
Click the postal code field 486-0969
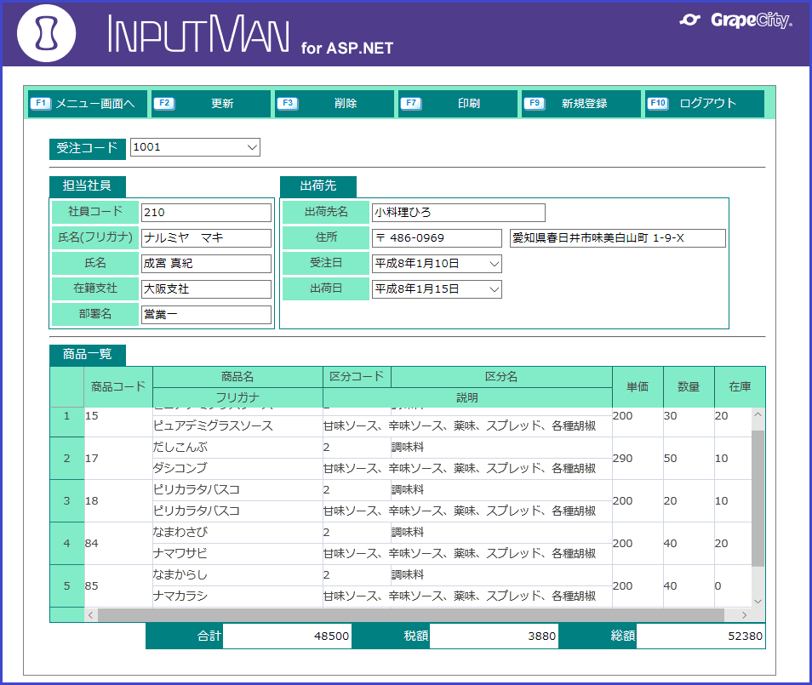pos(437,238)
